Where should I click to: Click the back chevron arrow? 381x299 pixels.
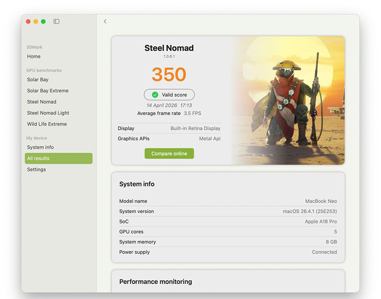click(105, 21)
